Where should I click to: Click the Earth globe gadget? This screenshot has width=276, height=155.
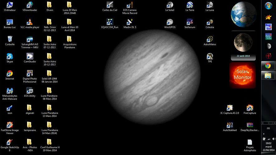click(x=243, y=14)
